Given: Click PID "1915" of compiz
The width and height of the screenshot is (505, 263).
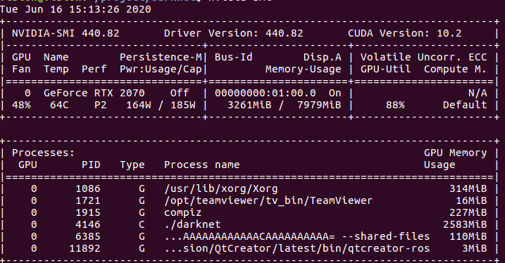Looking at the screenshot, I should (x=88, y=212).
